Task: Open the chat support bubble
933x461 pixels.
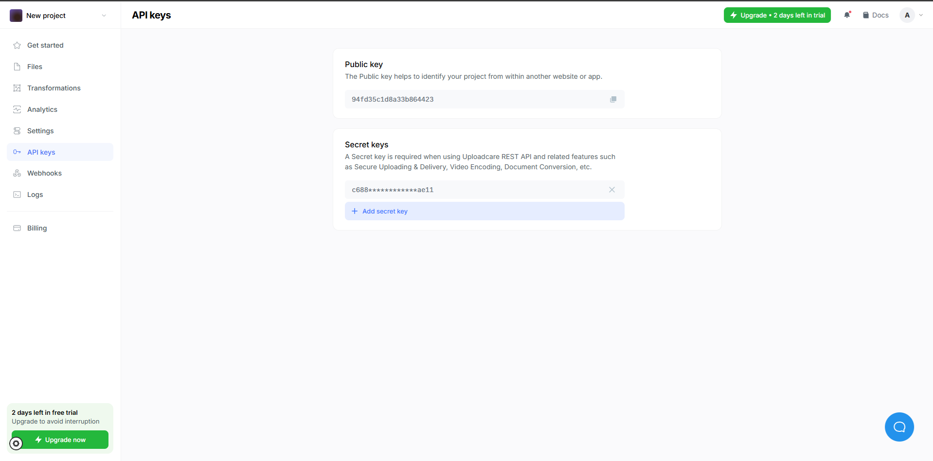Action: coord(899,426)
